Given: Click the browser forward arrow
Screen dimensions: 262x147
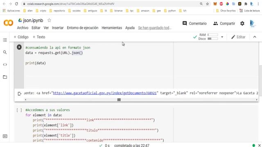Looking at the screenshot, I should (x=10, y=4).
